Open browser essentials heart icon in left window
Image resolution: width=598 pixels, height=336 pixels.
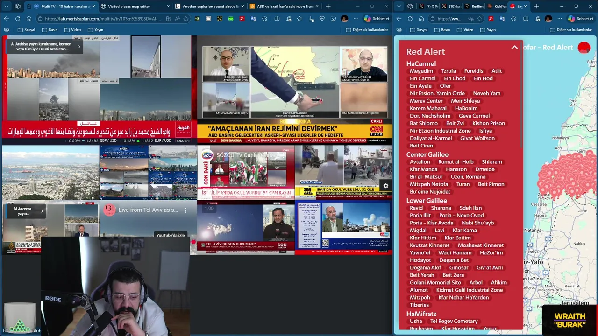pyautogui.click(x=322, y=19)
